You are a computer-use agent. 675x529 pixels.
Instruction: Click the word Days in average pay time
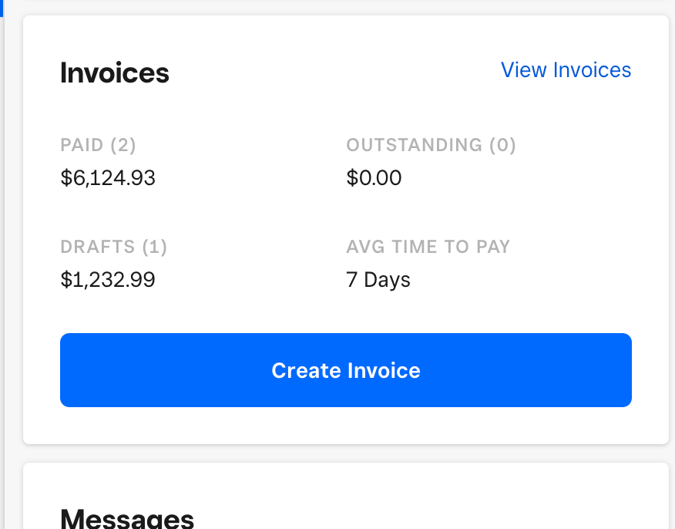click(x=387, y=279)
